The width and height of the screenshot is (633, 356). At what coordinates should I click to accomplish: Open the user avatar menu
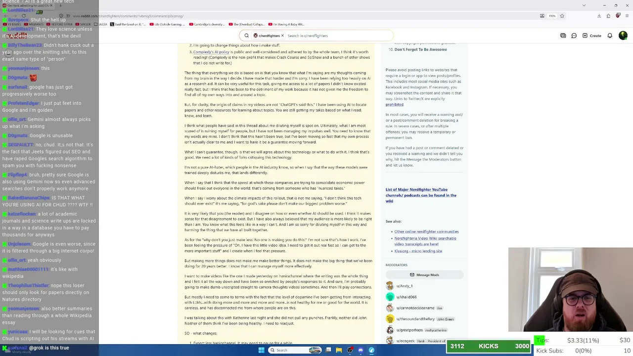coord(623,36)
